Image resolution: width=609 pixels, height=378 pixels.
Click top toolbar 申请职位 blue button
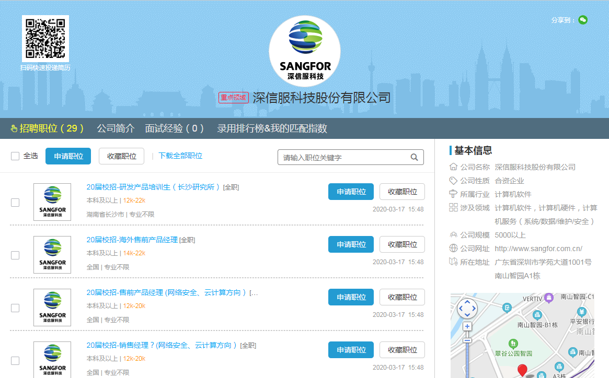(x=68, y=156)
